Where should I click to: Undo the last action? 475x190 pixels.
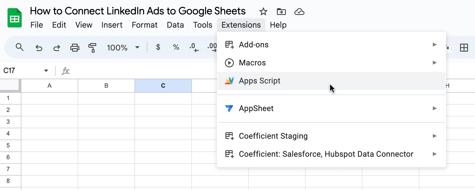click(39, 48)
